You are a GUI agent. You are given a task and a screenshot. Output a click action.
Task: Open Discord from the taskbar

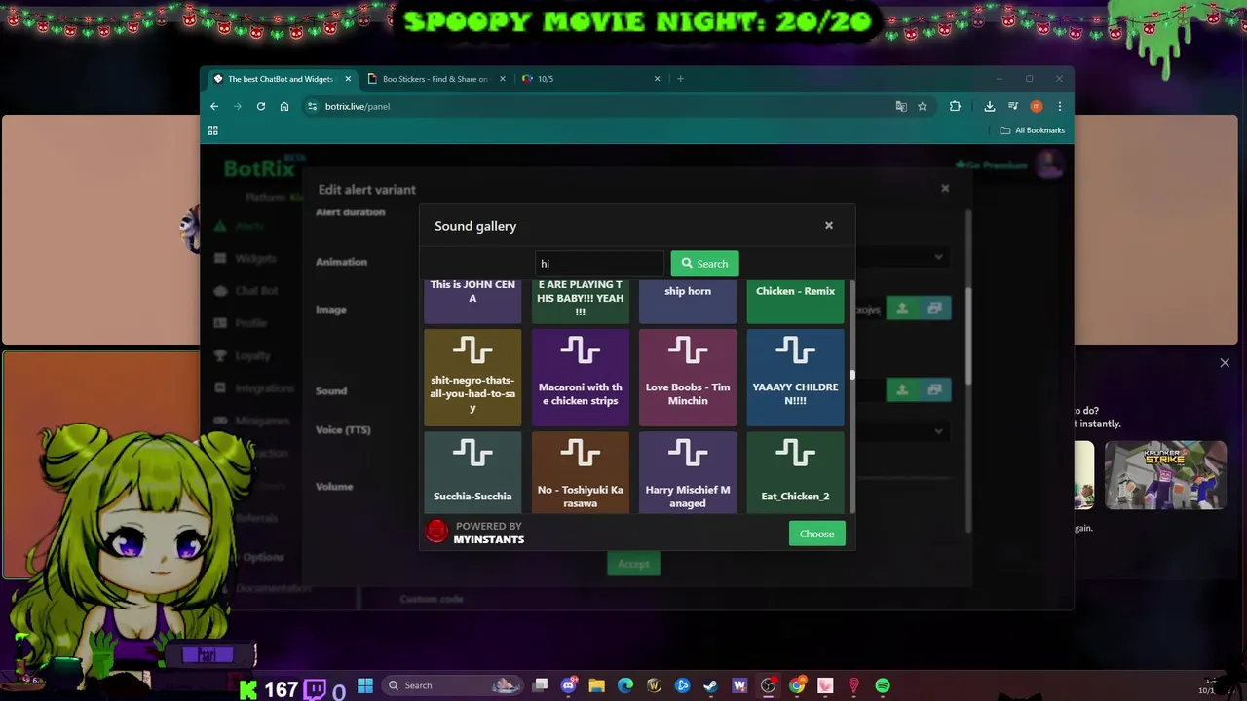[x=569, y=685]
